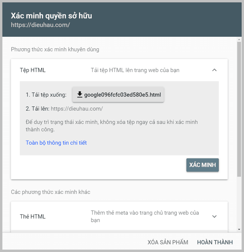This screenshot has height=252, width=244.
Task: Click the scrollbar up arrow
Action: (x=239, y=39)
